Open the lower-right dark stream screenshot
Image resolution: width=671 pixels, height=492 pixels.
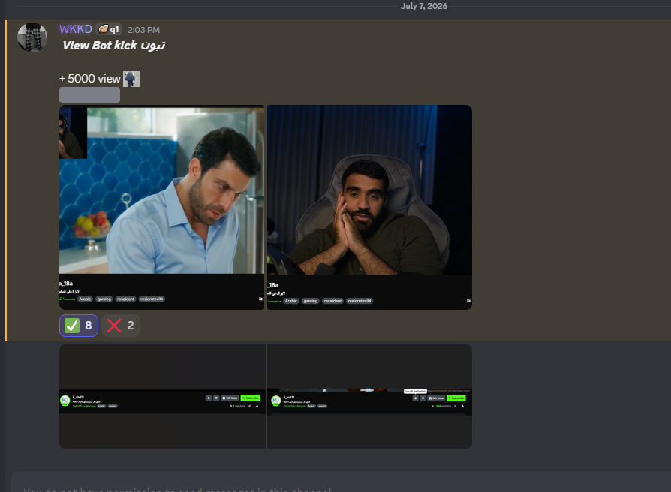[x=369, y=396]
